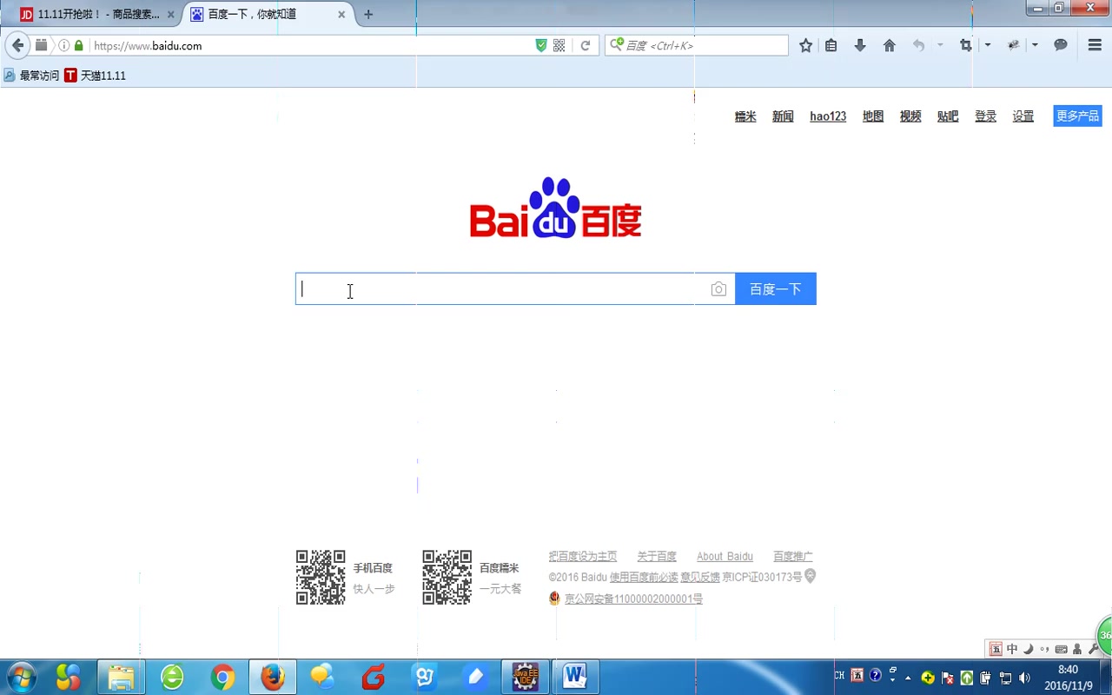
Task: Go to Firefox home page icon
Action: (890, 46)
